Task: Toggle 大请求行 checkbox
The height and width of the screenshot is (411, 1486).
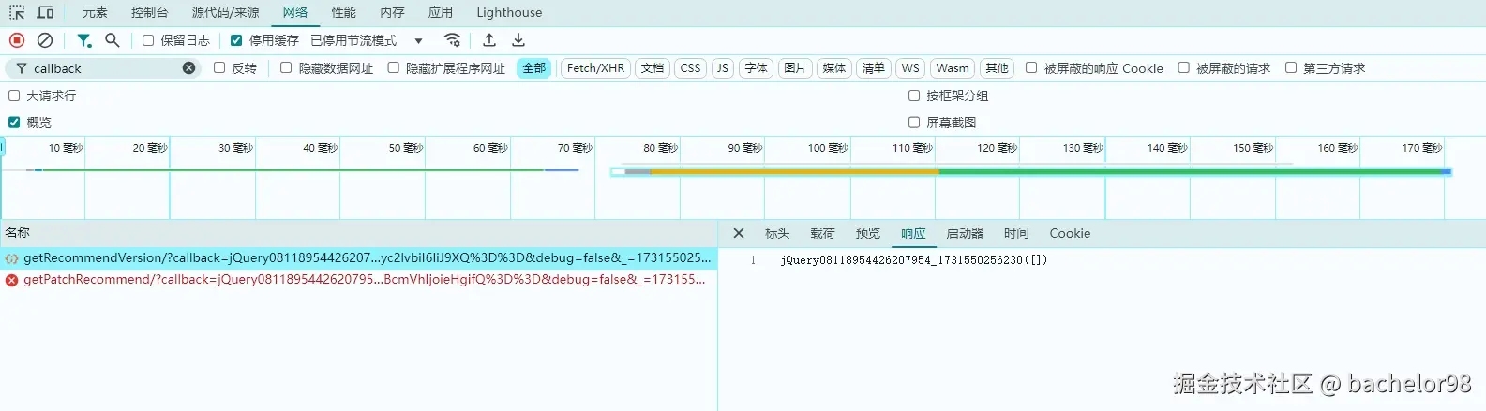Action: [14, 95]
